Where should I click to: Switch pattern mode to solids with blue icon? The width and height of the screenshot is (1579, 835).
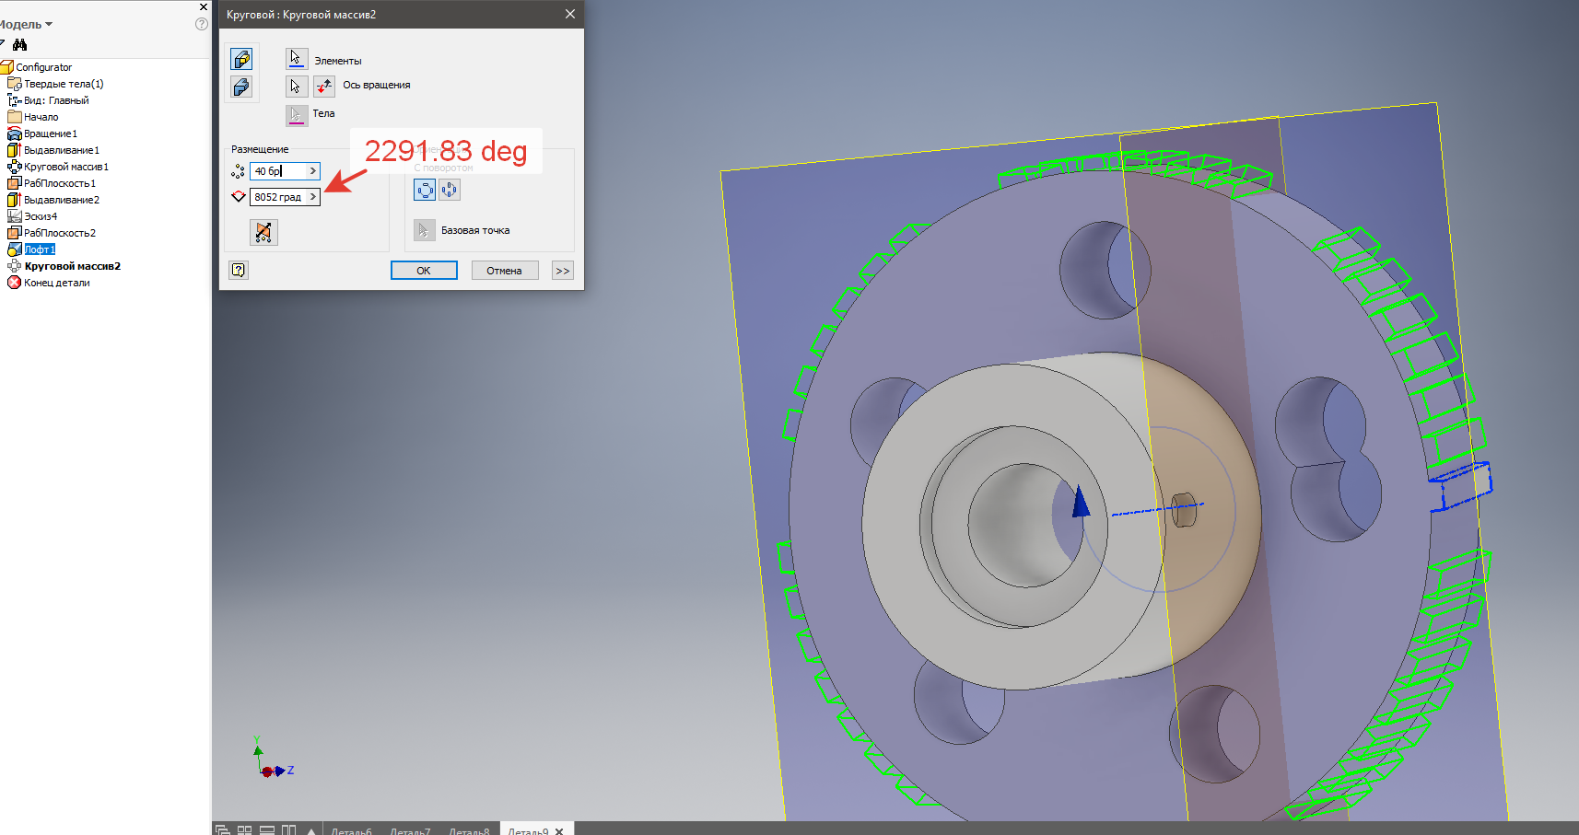(x=241, y=87)
